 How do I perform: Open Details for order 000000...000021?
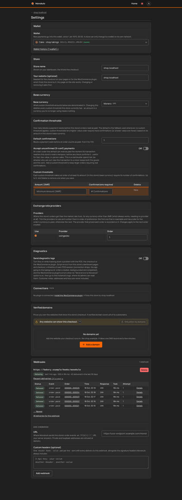pyautogui.click(x=140, y=406)
